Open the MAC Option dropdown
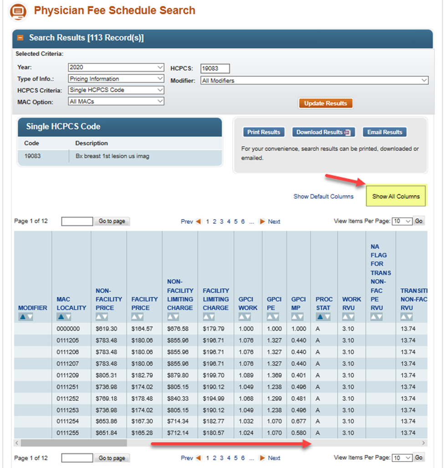The height and width of the screenshot is (468, 444). point(116,101)
